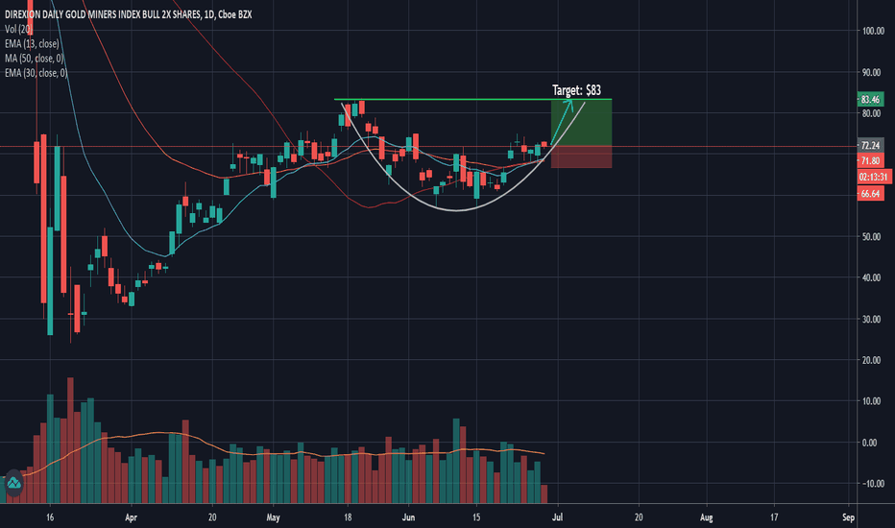The image size is (895, 528).
Task: Click the May date label on time axis
Action: tap(273, 517)
